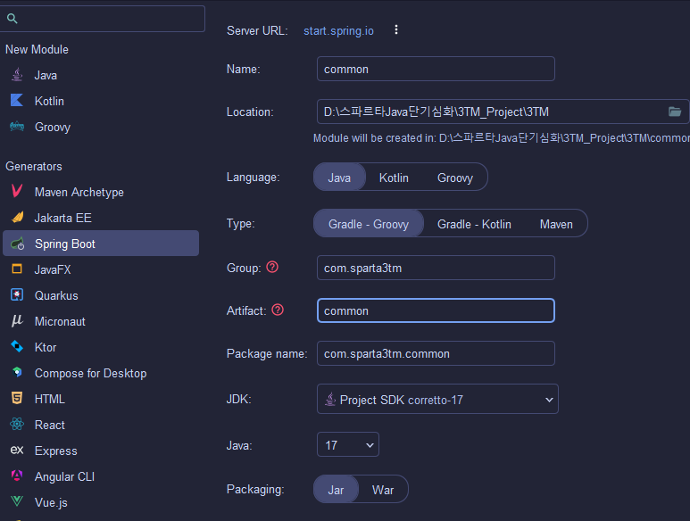Select Jar packaging
Screen dimensions: 690x521
tap(336, 490)
